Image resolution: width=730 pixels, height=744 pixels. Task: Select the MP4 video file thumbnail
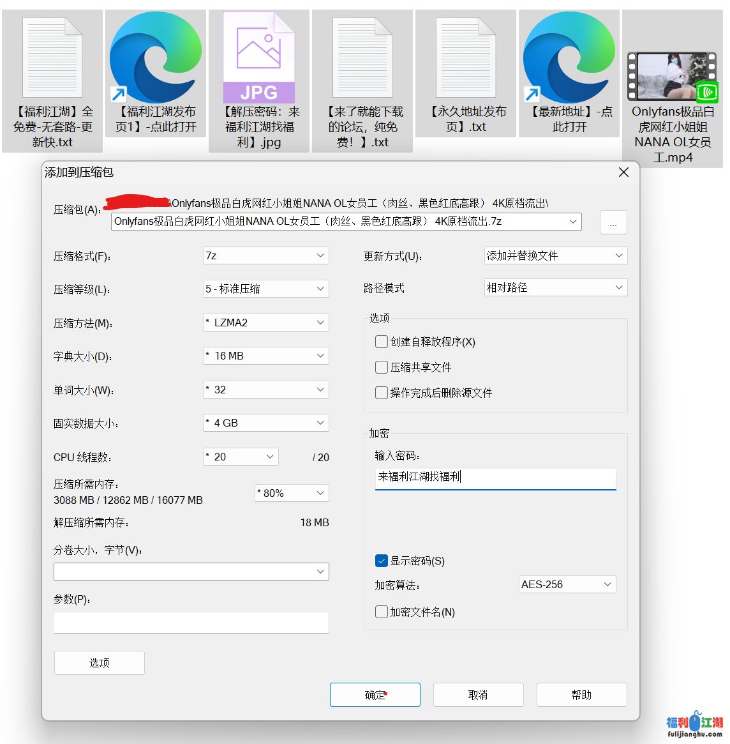[x=673, y=77]
